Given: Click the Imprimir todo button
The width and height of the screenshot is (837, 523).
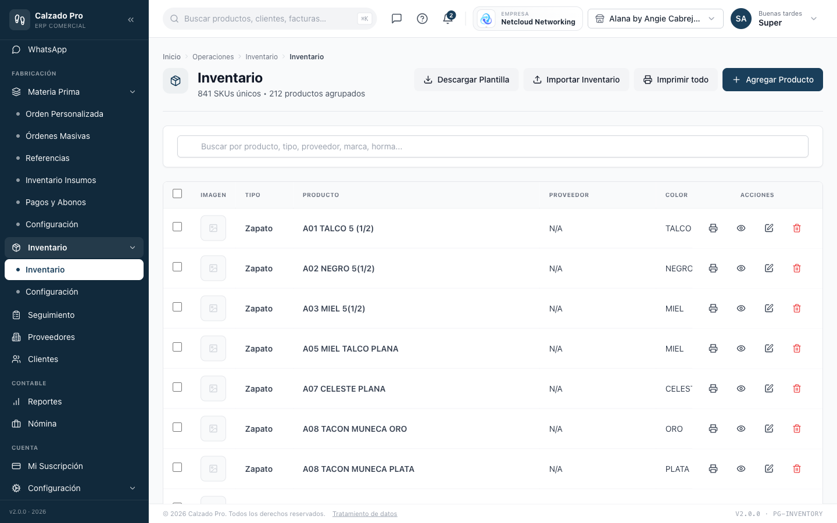Looking at the screenshot, I should point(675,80).
